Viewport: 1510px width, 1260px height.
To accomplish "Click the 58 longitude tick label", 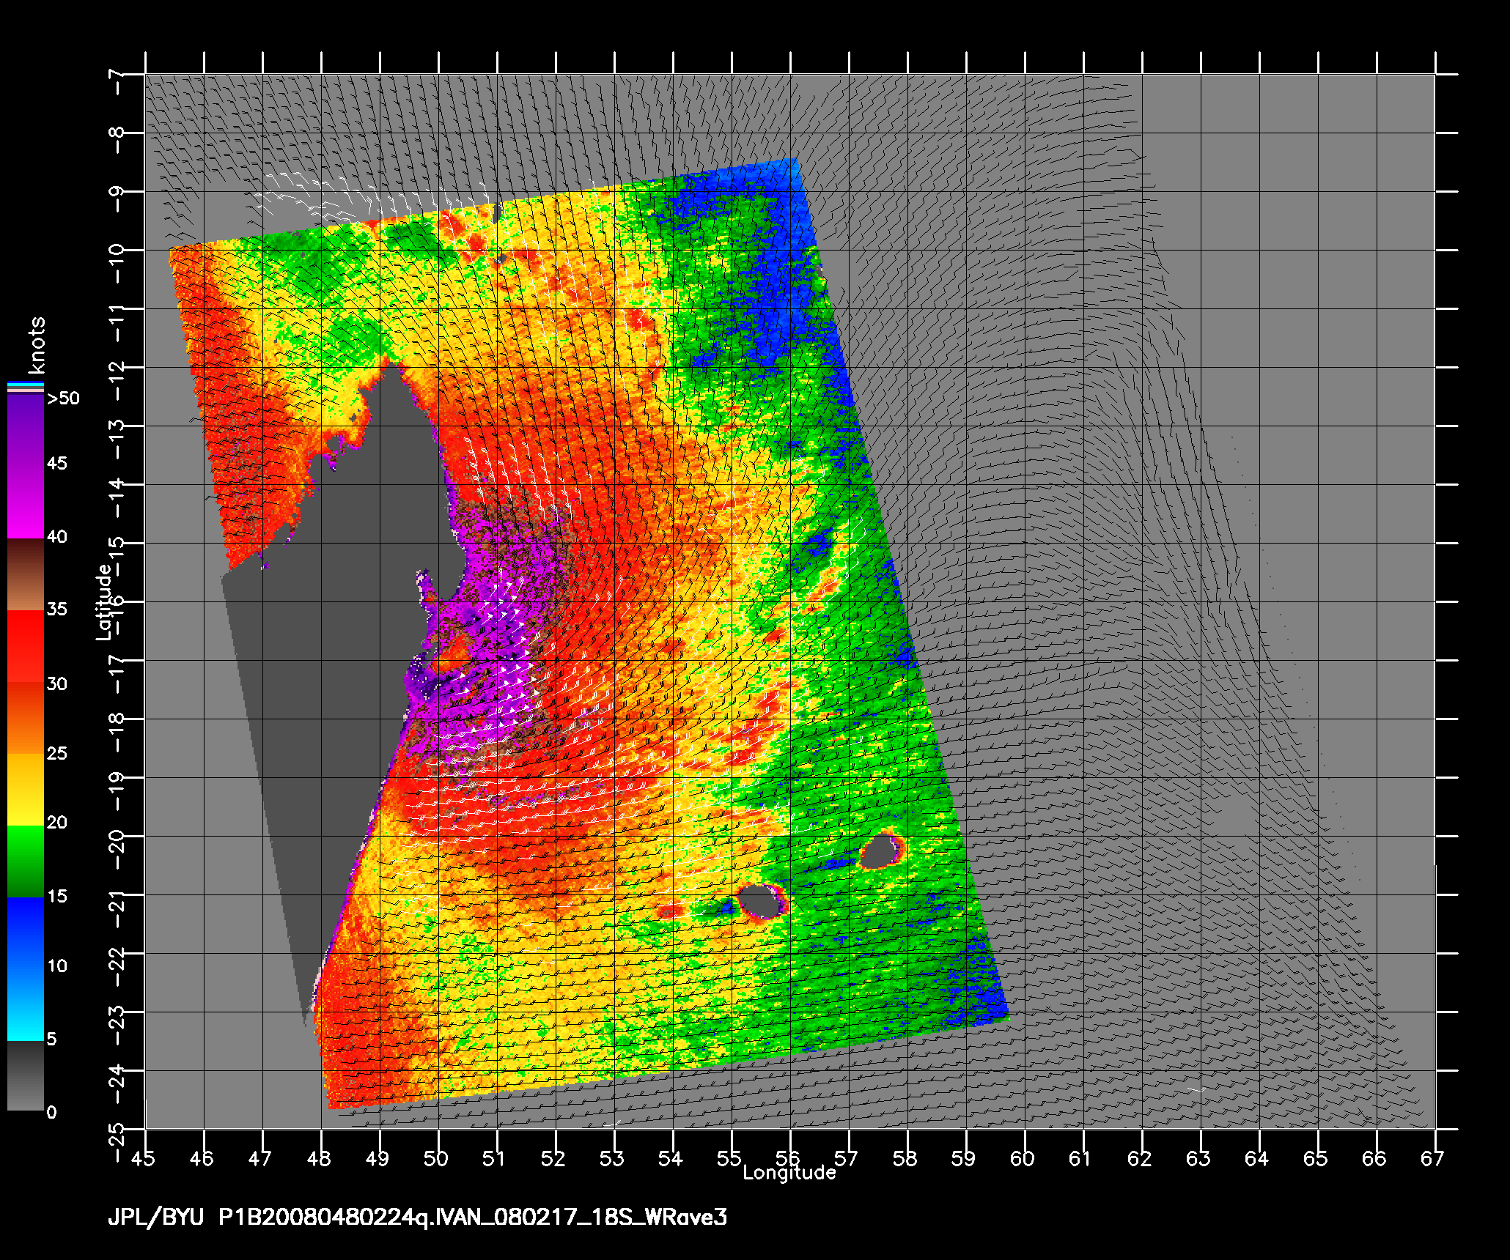I will (905, 1158).
